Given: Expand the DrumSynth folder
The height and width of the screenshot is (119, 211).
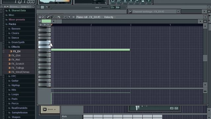Looking at the screenshot, I should [18, 42].
